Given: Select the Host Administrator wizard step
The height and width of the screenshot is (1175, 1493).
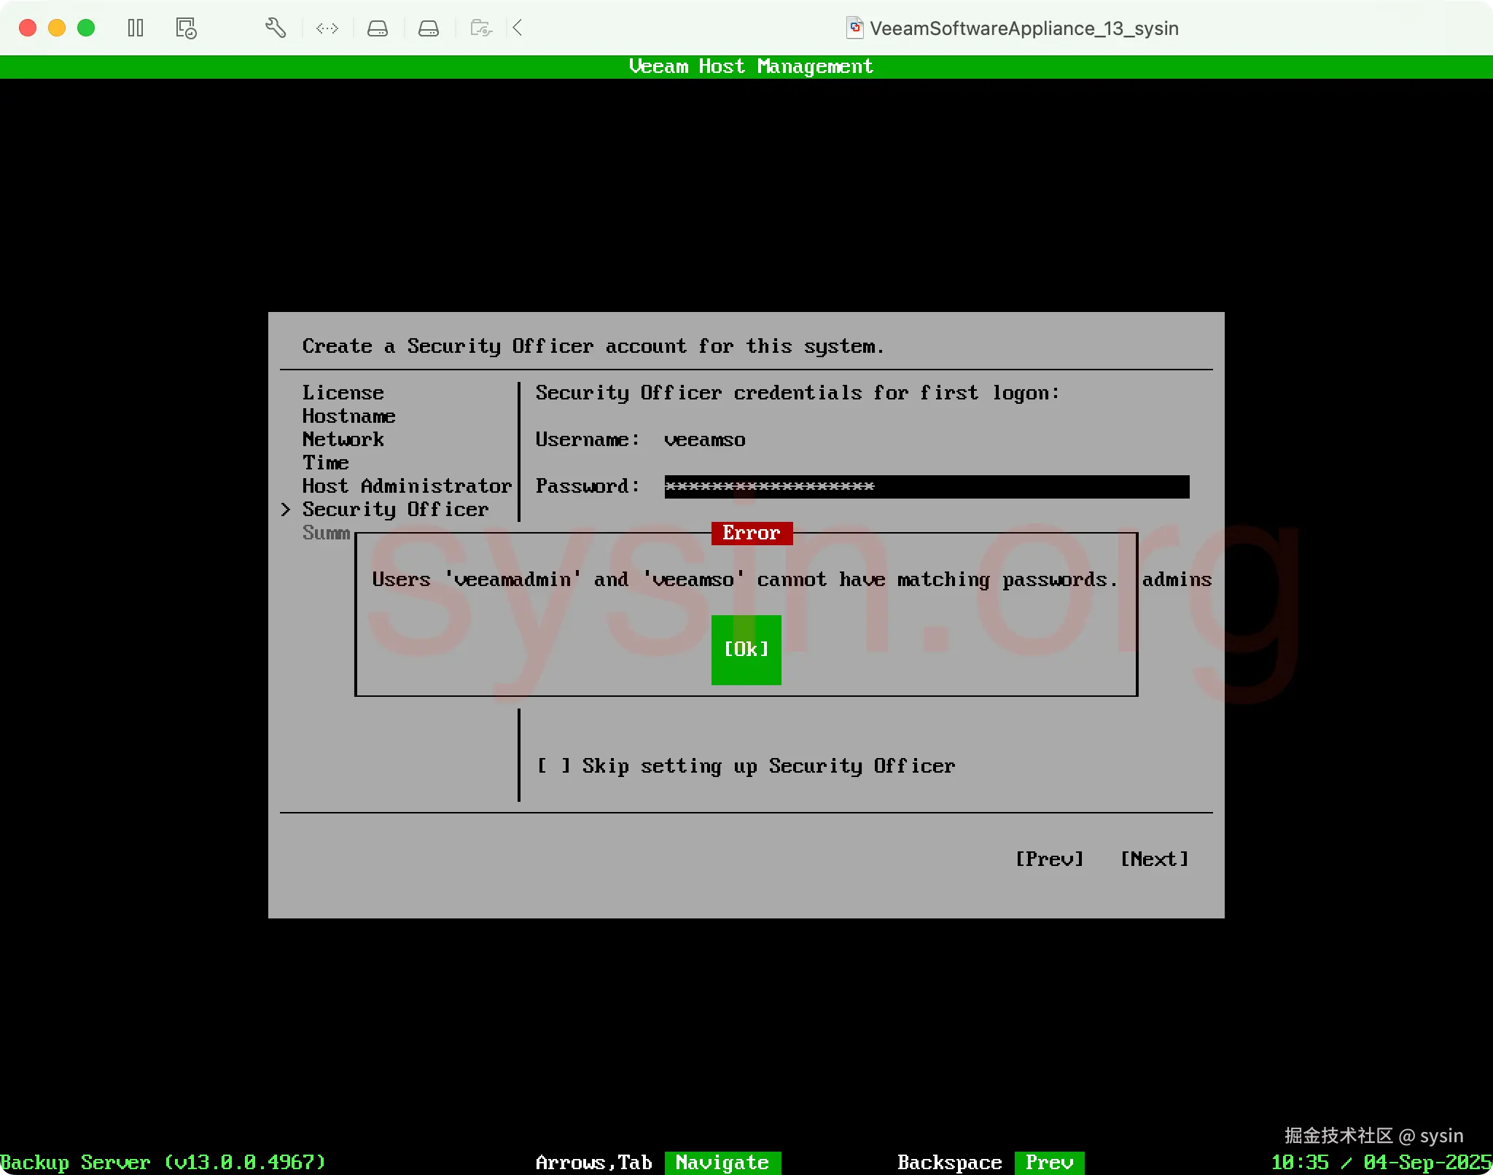Looking at the screenshot, I should point(407,486).
